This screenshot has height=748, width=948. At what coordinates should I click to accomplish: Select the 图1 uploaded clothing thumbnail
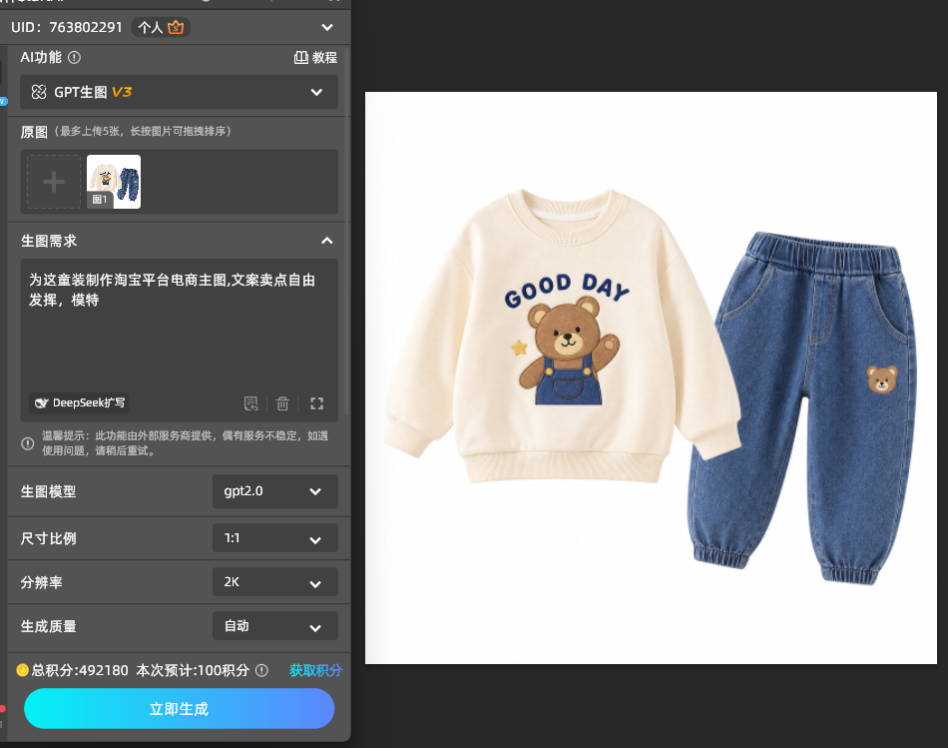[114, 182]
